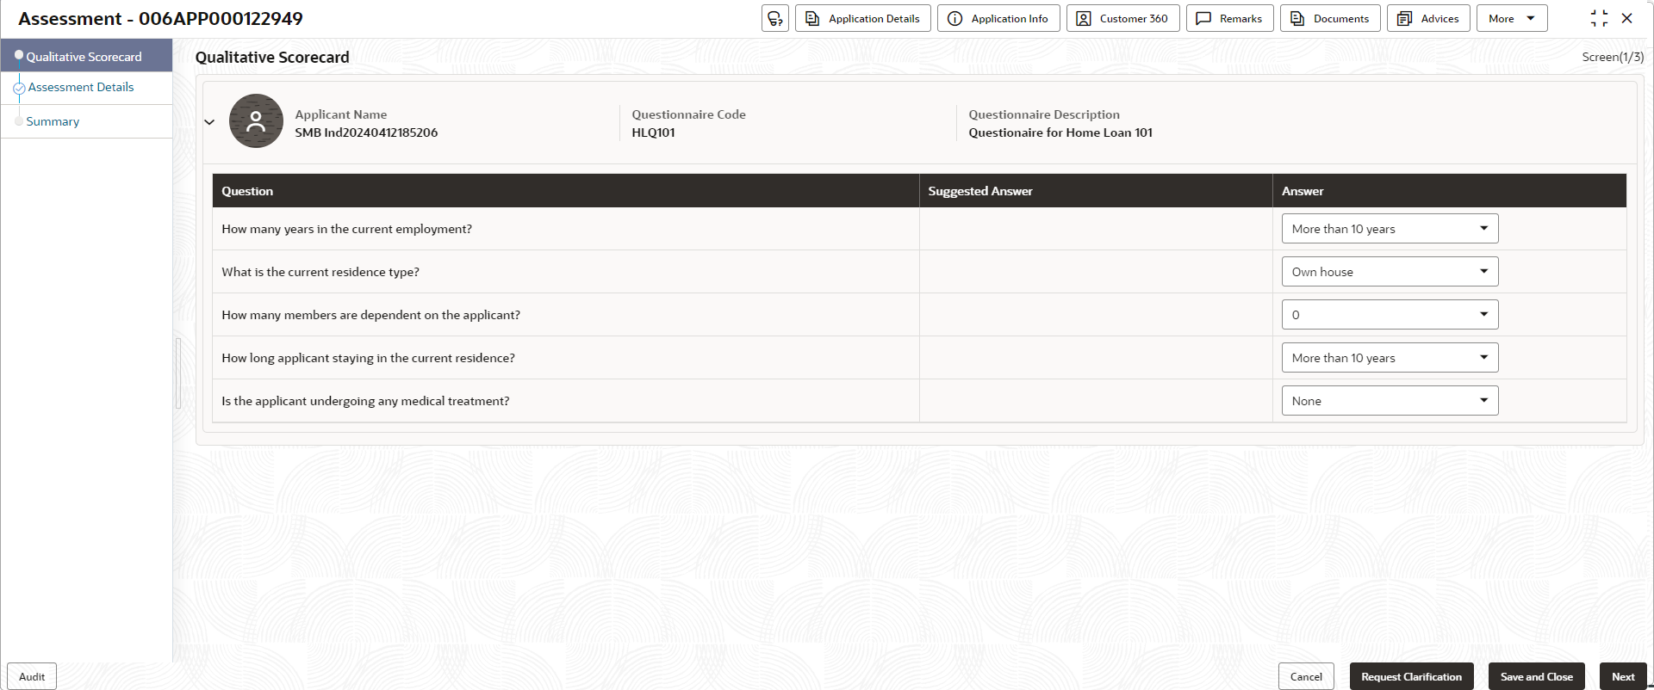Click Request Clarification button
Screen dimensions: 1654x690
point(1411,676)
